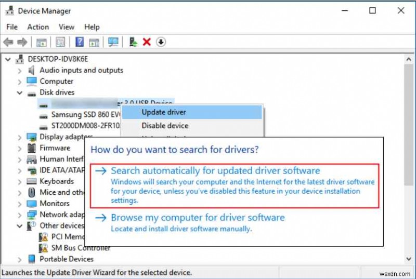Screen dimensions: 416x279
Task: Click the show/hide console tree icon
Action: (x=42, y=42)
